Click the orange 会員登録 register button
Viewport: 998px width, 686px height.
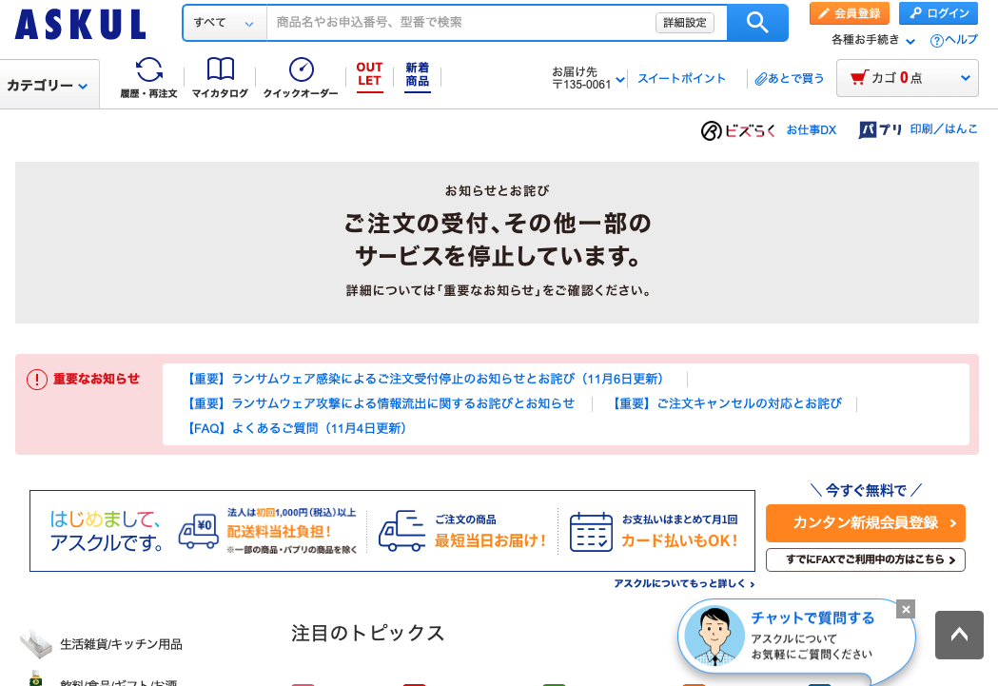(x=849, y=13)
